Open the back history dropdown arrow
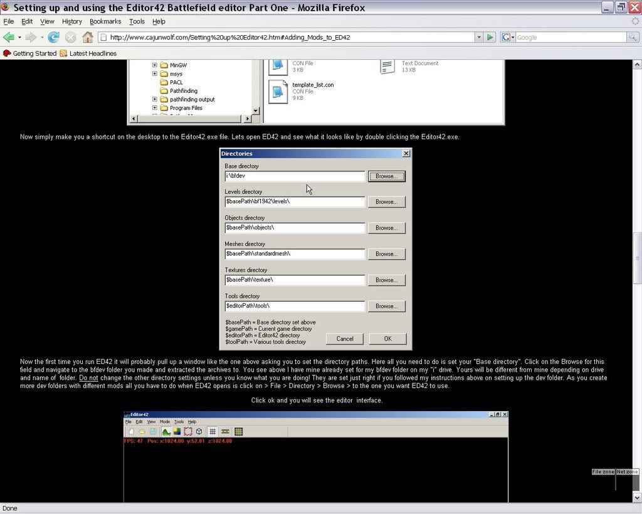 19,38
